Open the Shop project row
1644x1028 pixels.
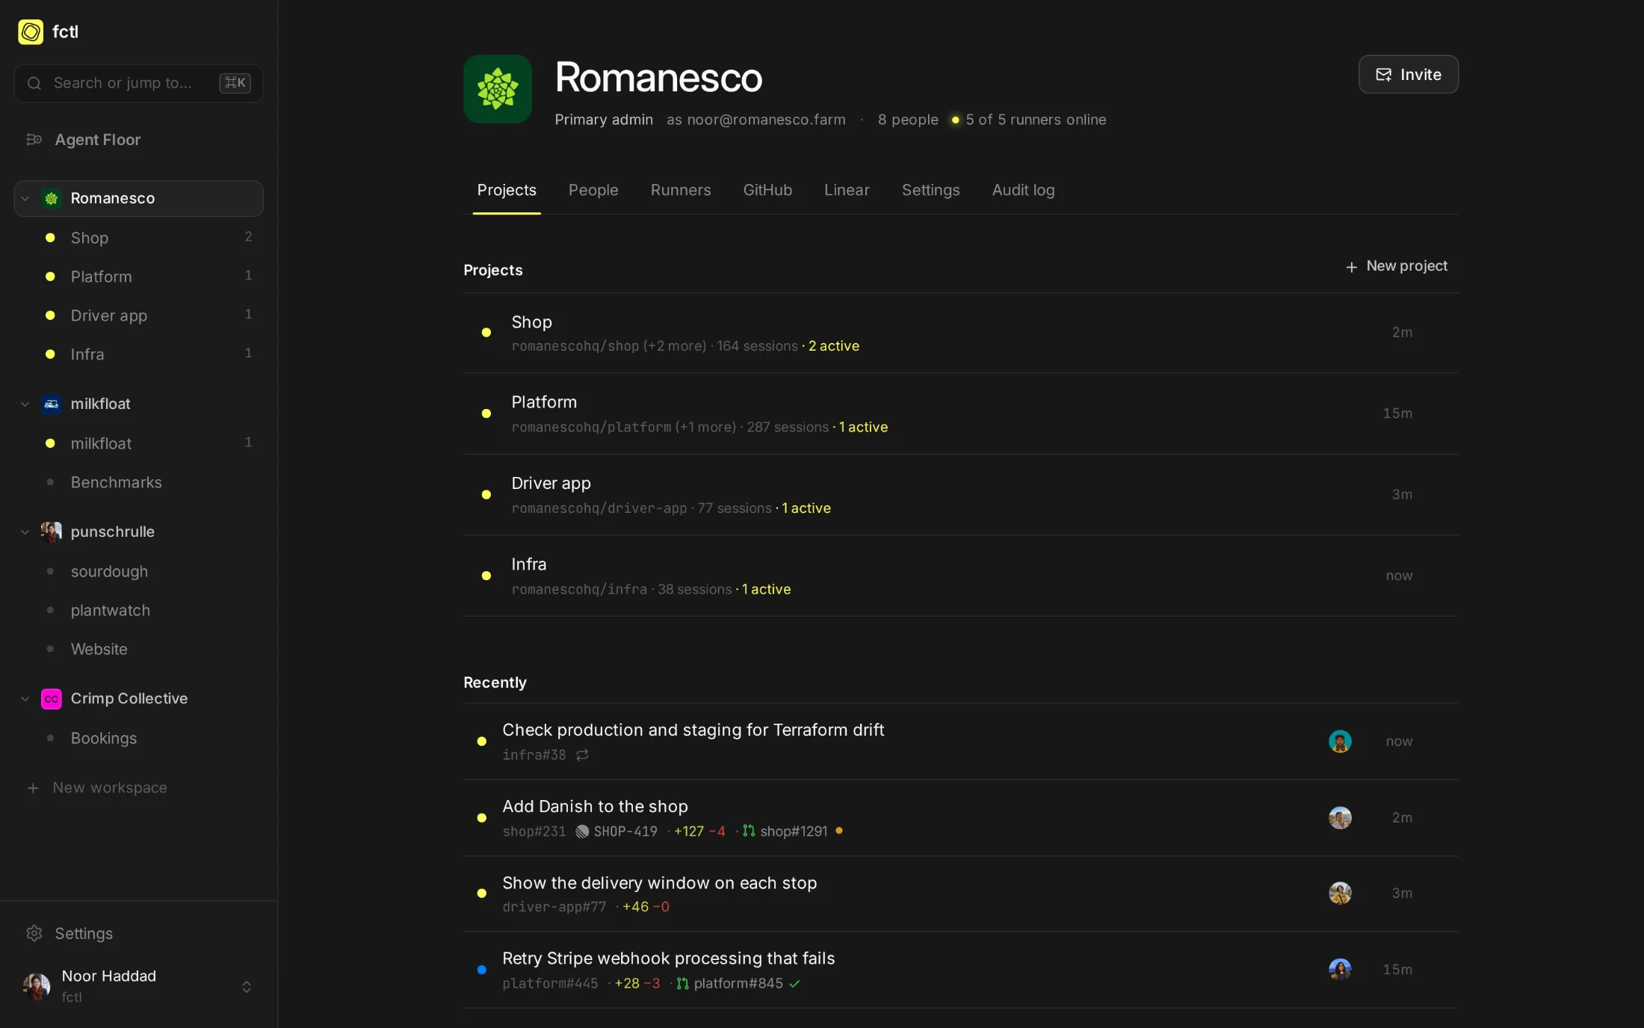[960, 333]
